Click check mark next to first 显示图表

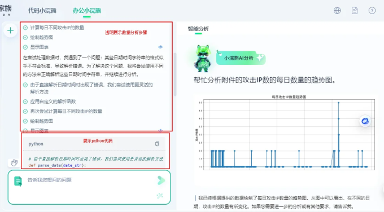[25, 47]
